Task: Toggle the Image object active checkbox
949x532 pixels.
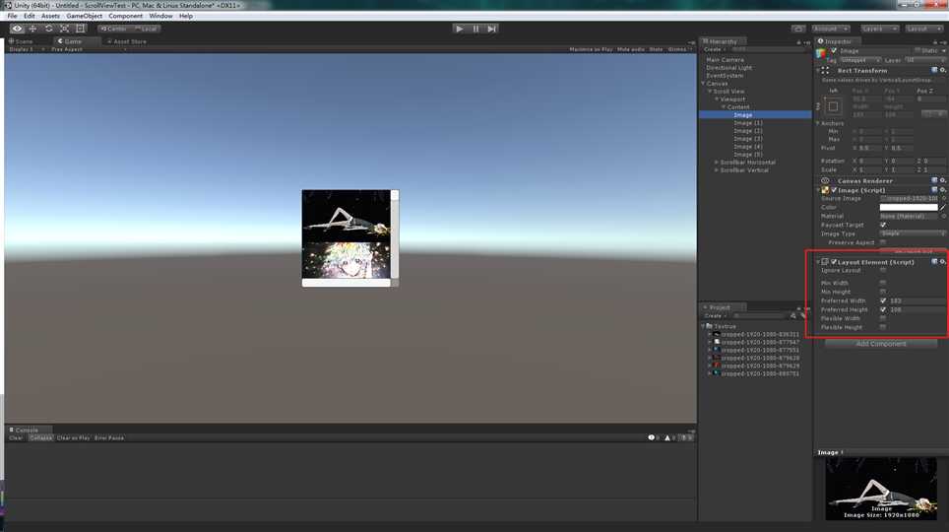Action: coord(834,51)
